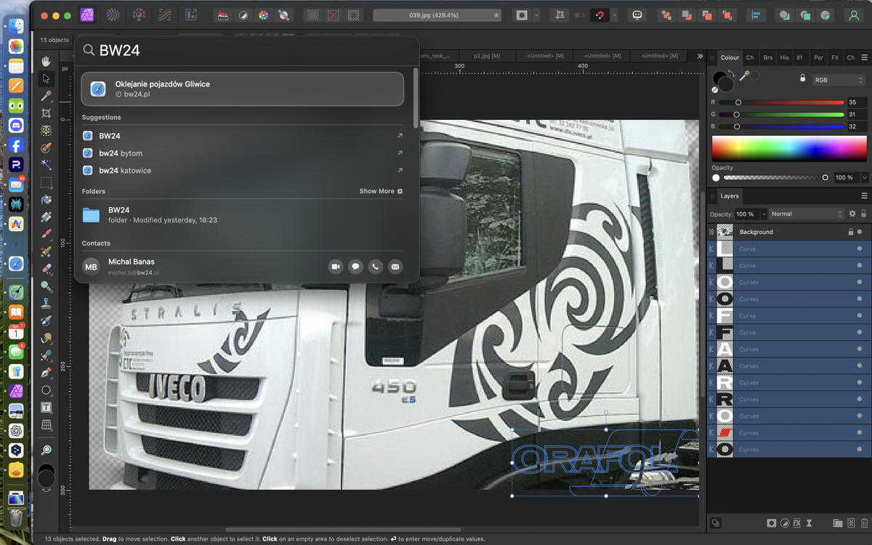The height and width of the screenshot is (545, 872).
Task: Select the Text tool
Action: [x=47, y=407]
